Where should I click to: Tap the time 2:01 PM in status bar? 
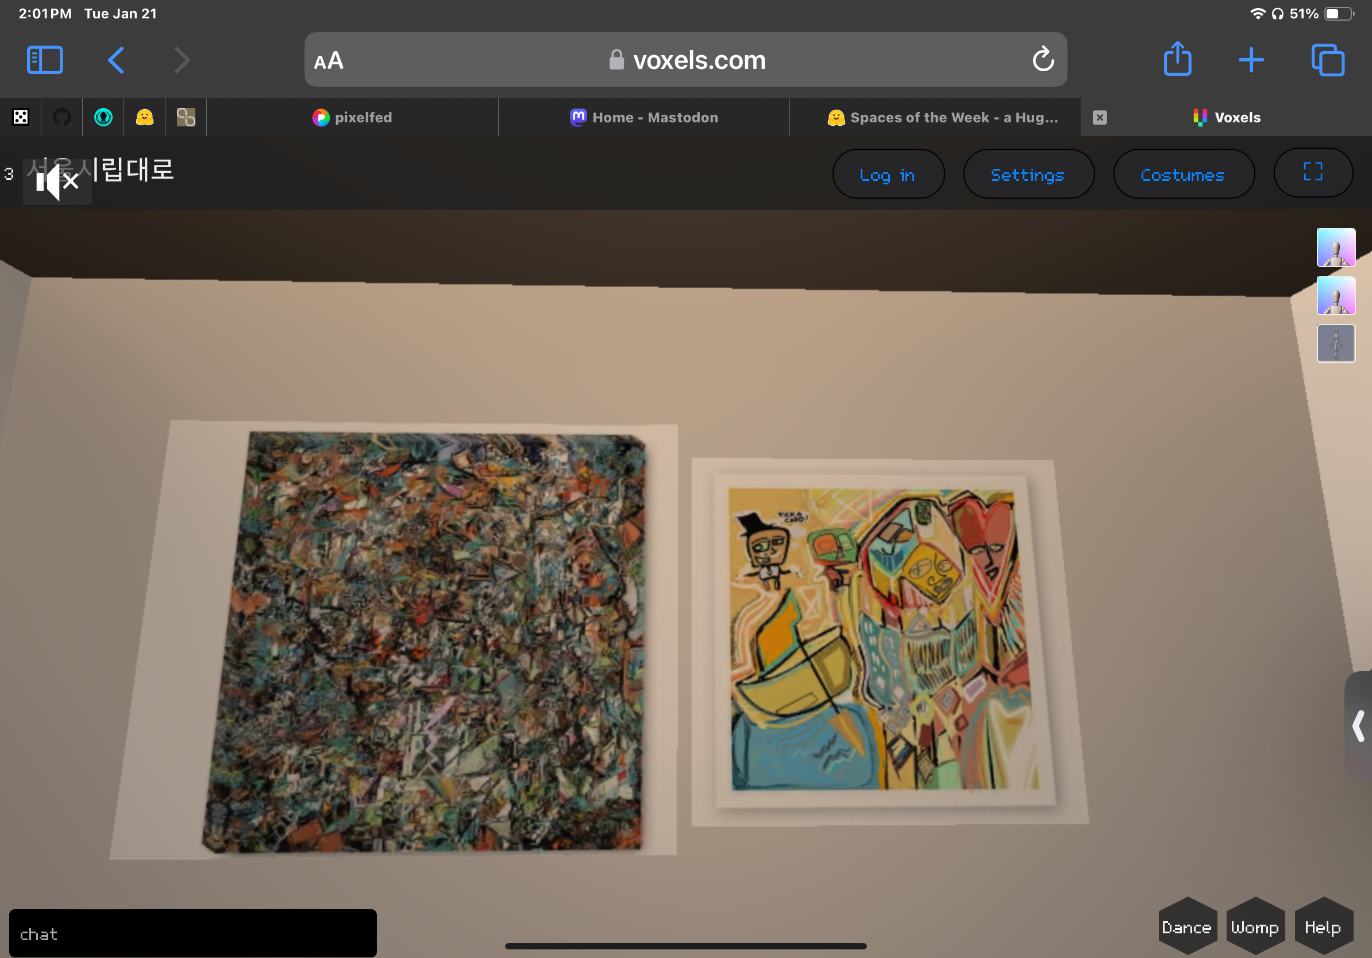[x=45, y=14]
